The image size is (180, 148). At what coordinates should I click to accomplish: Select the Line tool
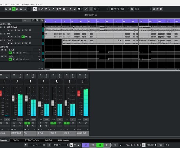pyautogui.click(x=67, y=9)
